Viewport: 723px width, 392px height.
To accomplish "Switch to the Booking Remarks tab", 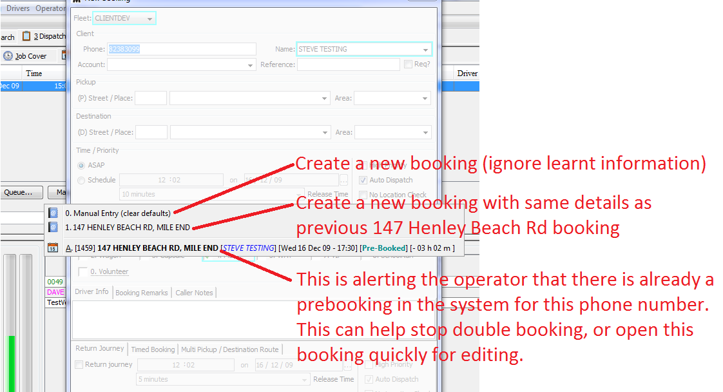I will [142, 293].
